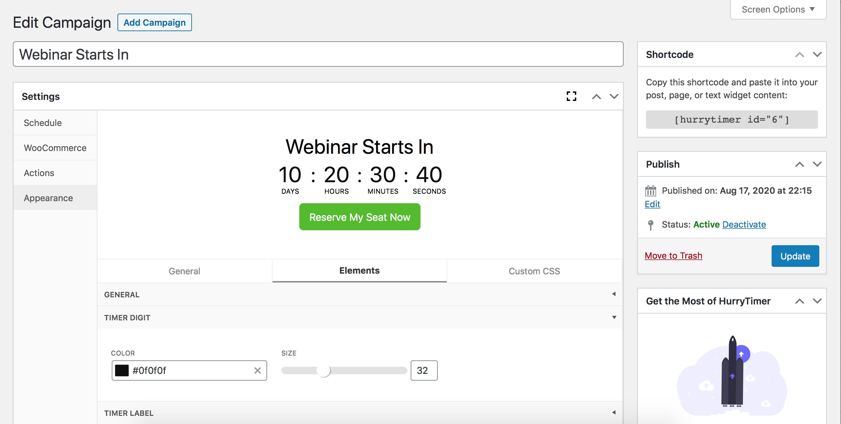Click the Edit publish date link
The height and width of the screenshot is (424, 841).
pos(652,203)
